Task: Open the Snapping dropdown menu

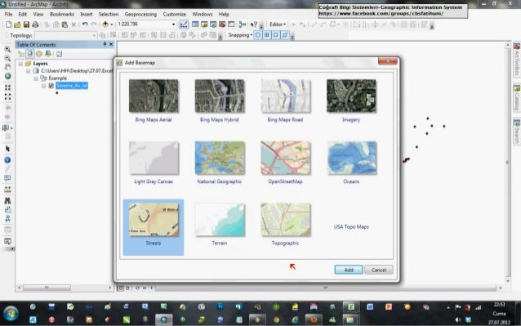Action: [240, 35]
